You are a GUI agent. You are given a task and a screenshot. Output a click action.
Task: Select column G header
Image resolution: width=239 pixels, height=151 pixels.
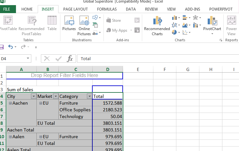[x=188, y=69]
